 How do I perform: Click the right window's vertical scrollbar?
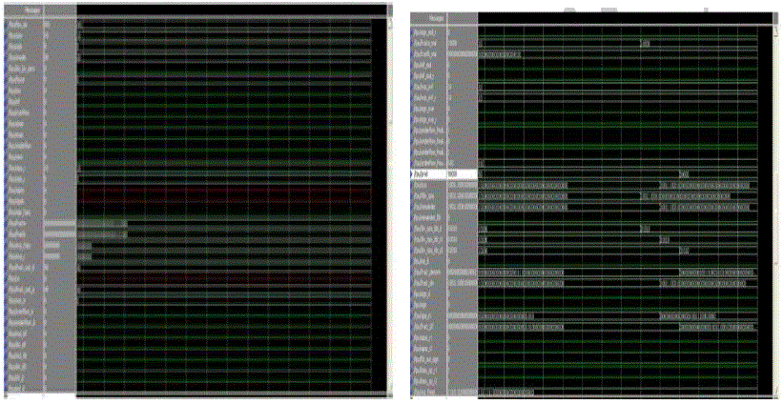pos(774,191)
